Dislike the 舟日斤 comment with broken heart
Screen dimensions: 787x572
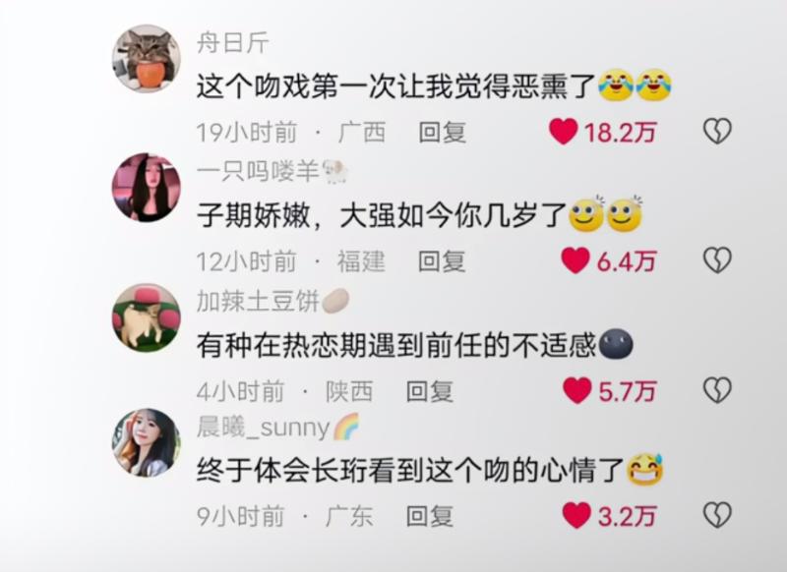click(x=717, y=132)
